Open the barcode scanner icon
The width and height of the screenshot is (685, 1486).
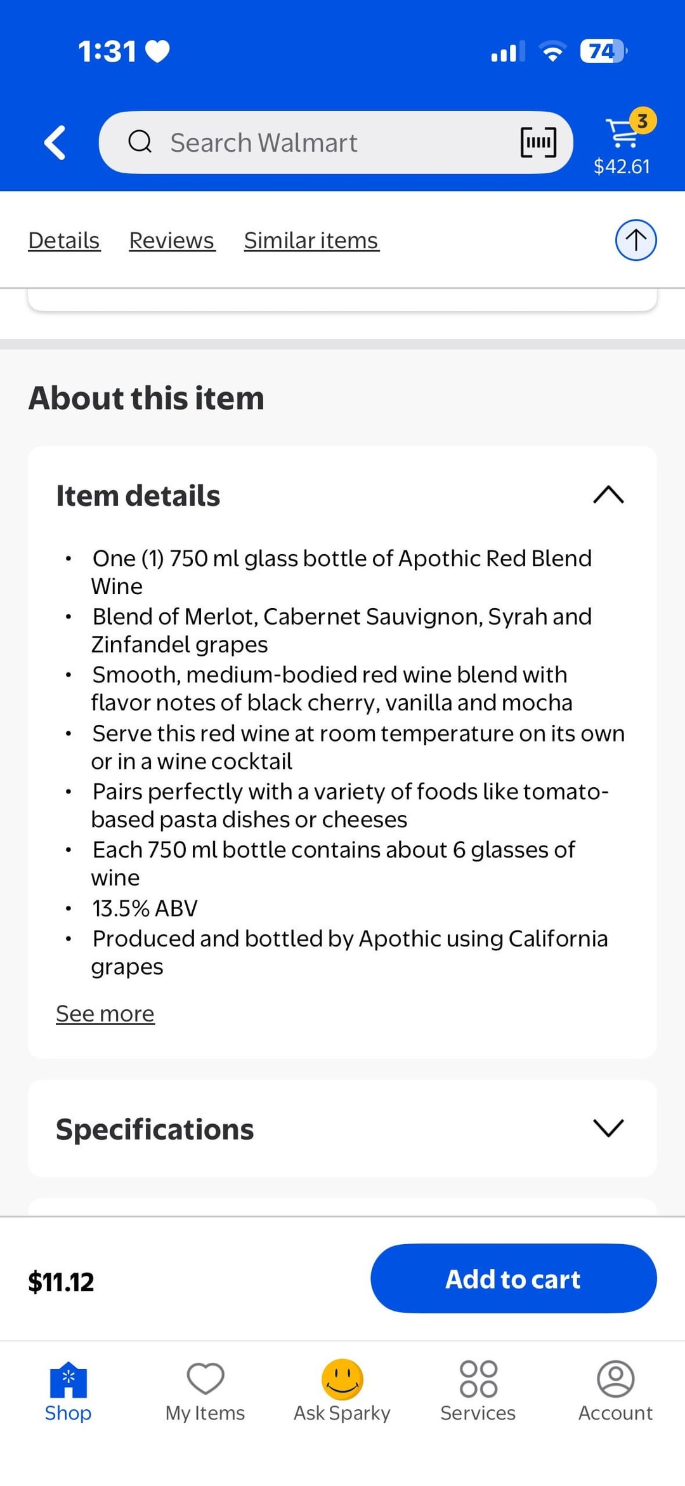[538, 142]
